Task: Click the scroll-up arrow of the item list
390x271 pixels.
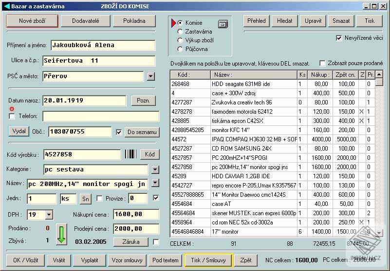Action: [x=379, y=75]
